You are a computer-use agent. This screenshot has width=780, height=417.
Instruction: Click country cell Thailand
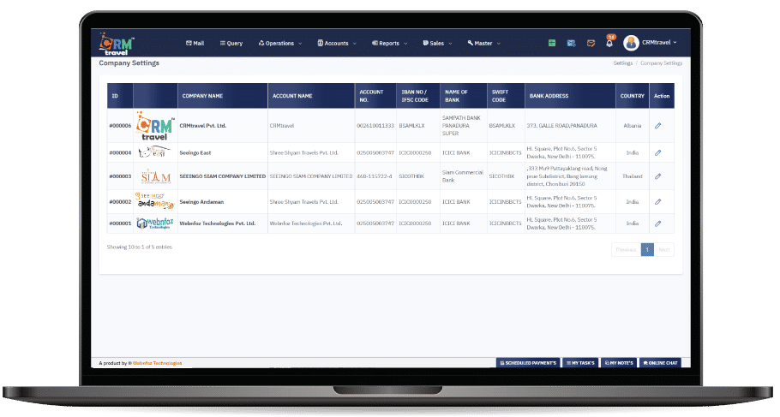click(633, 176)
